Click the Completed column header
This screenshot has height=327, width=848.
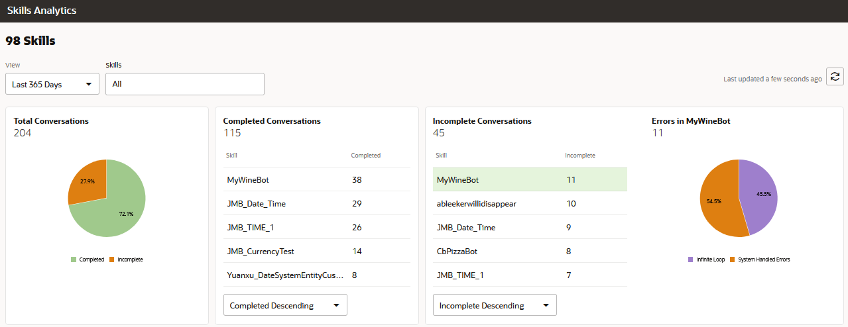click(x=365, y=156)
